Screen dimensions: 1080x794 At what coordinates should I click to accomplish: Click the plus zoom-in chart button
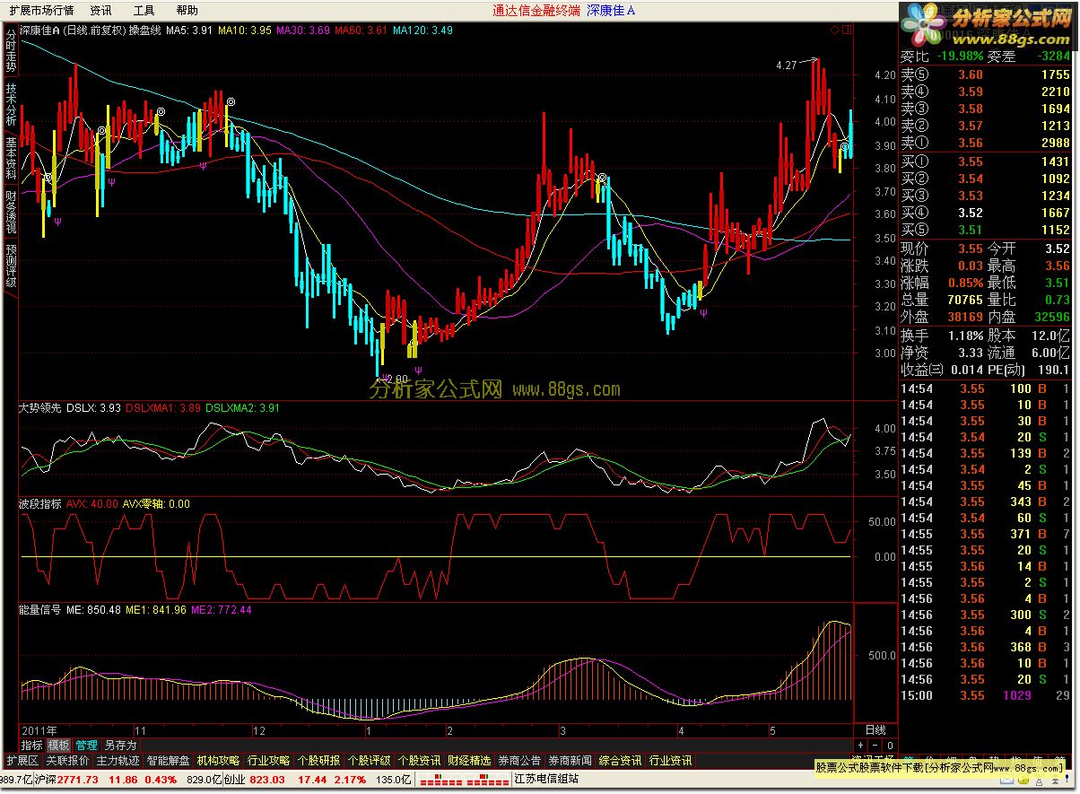coord(861,745)
